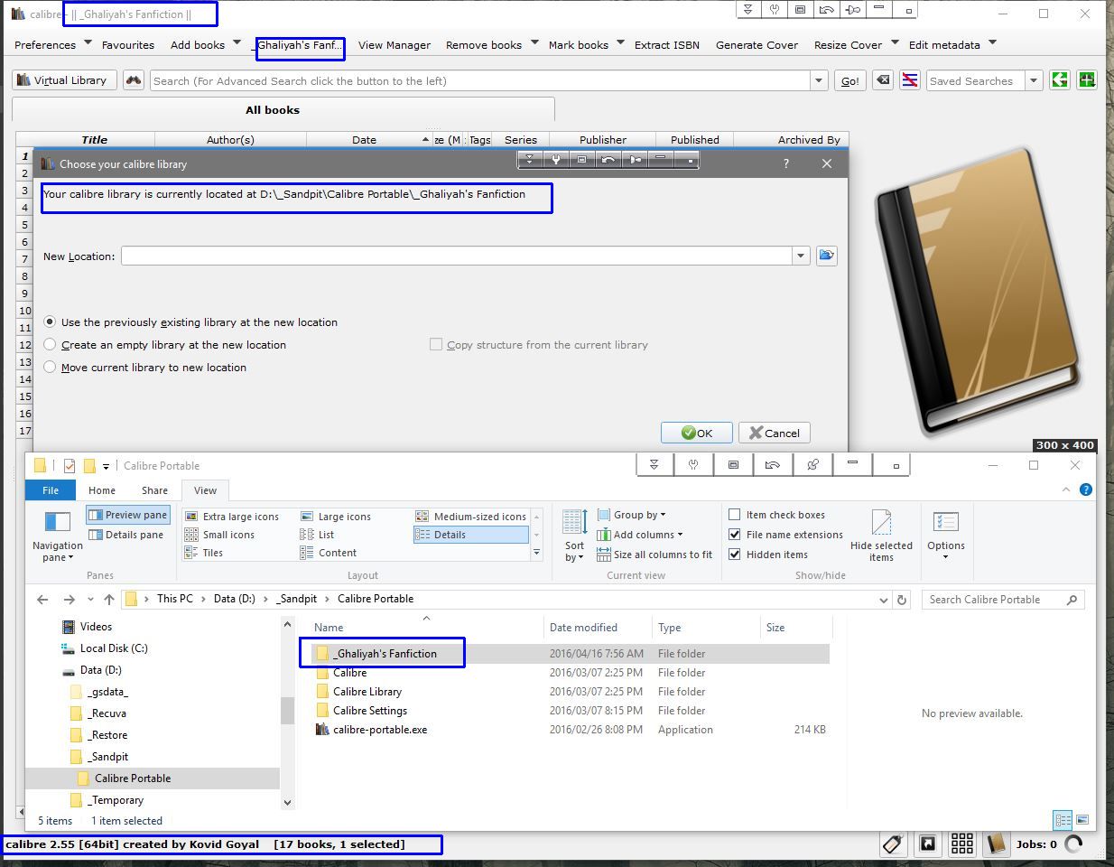1114x867 pixels.
Task: Click the calibre search input field
Action: (x=480, y=80)
